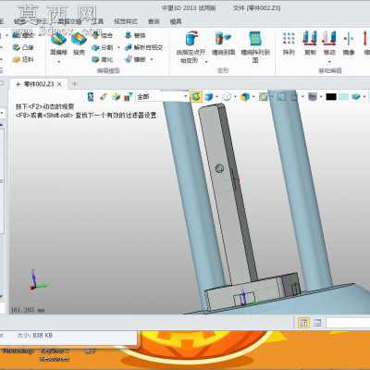The width and height of the screenshot is (370, 370).
Task: Add a new tab with the plus button
Action: (x=74, y=83)
